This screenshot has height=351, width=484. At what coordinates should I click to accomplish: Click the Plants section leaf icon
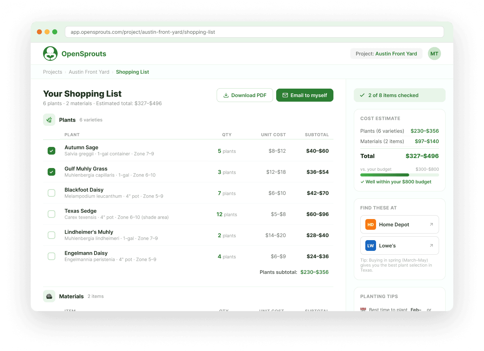point(49,119)
